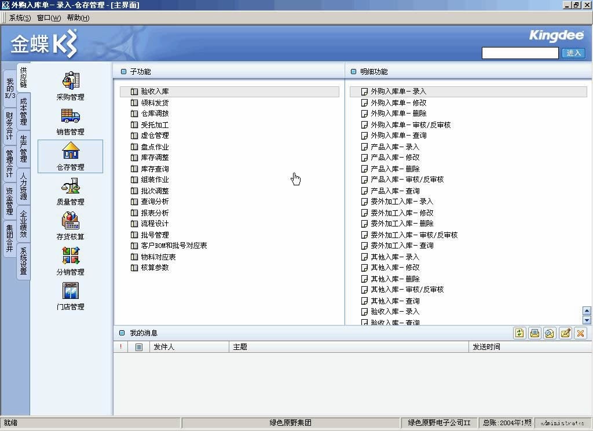Click the 发件人 column header
The height and width of the screenshot is (431, 593).
[x=189, y=347]
